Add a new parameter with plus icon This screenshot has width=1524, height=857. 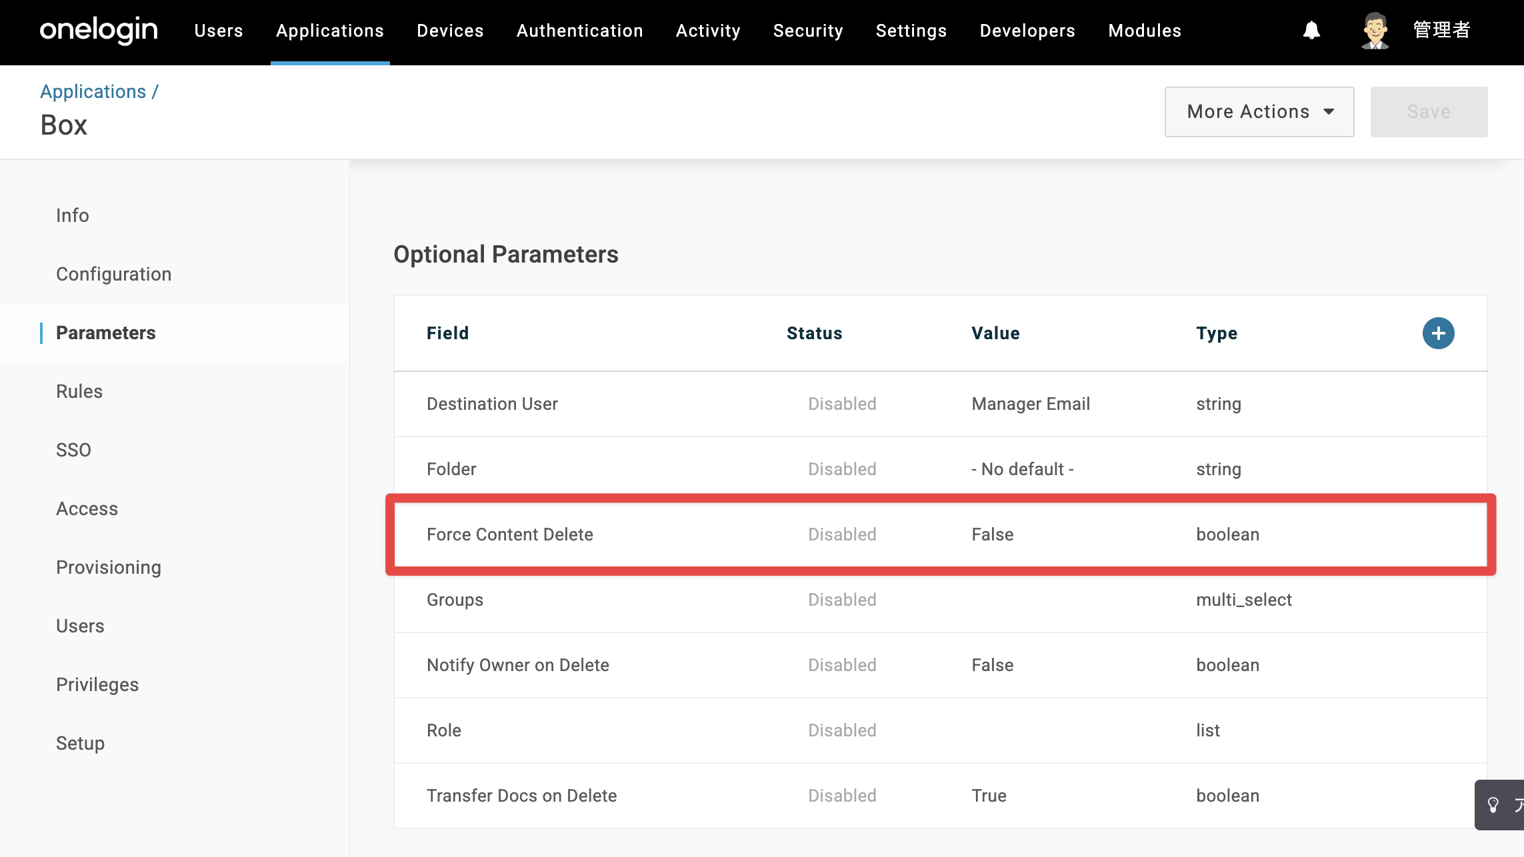click(x=1438, y=333)
